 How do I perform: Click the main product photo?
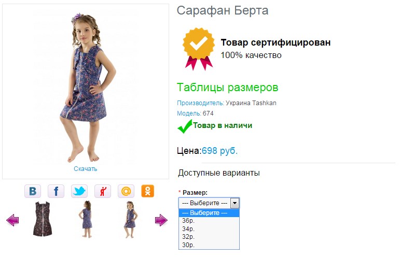(x=86, y=85)
